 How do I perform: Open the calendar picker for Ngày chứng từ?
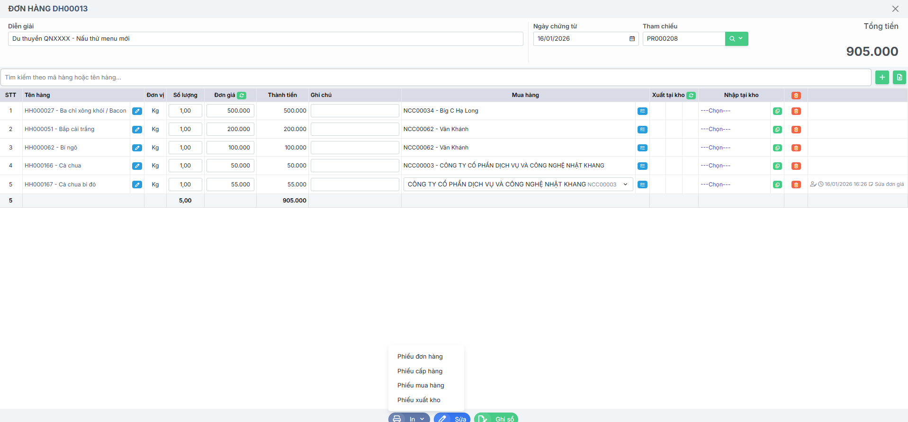[632, 39]
